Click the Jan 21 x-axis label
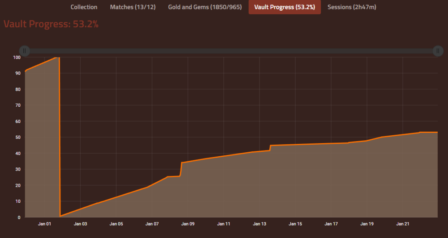This screenshot has width=448, height=238. 403,224
